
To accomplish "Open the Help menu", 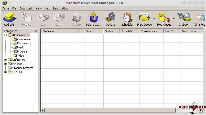I will (47, 8).
